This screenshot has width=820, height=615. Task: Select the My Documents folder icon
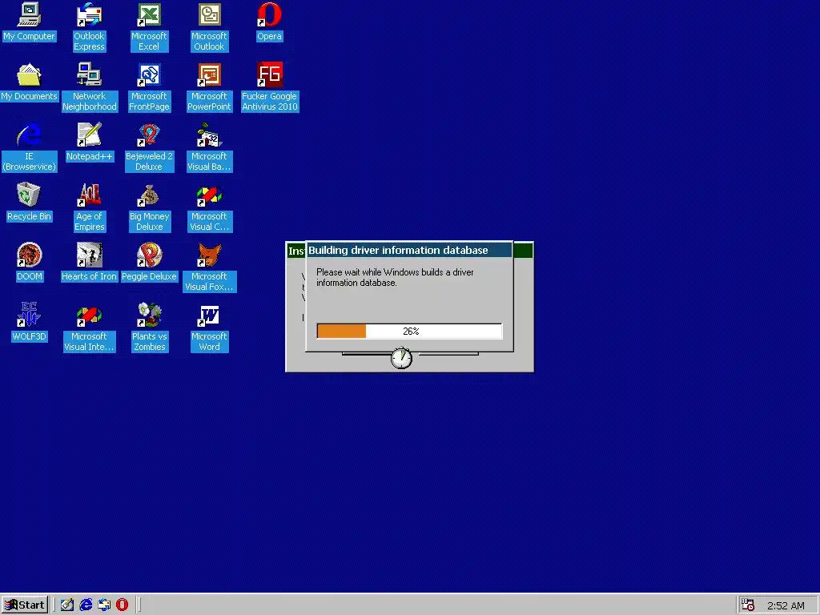click(29, 82)
